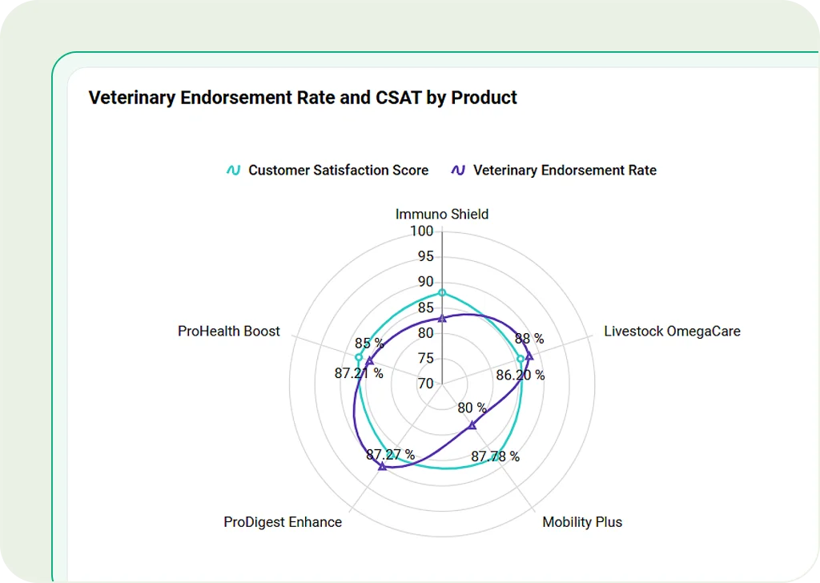Select the ProDigest Enhance axis label
820x583 pixels.
(x=283, y=522)
